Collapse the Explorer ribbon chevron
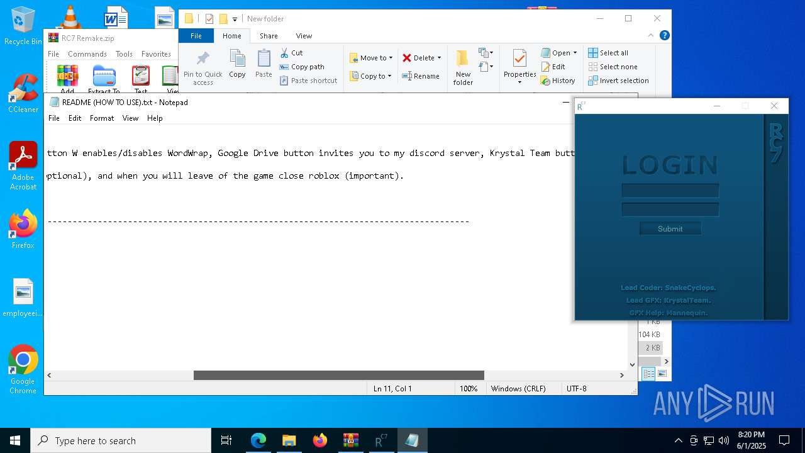This screenshot has width=805, height=453. click(x=651, y=36)
